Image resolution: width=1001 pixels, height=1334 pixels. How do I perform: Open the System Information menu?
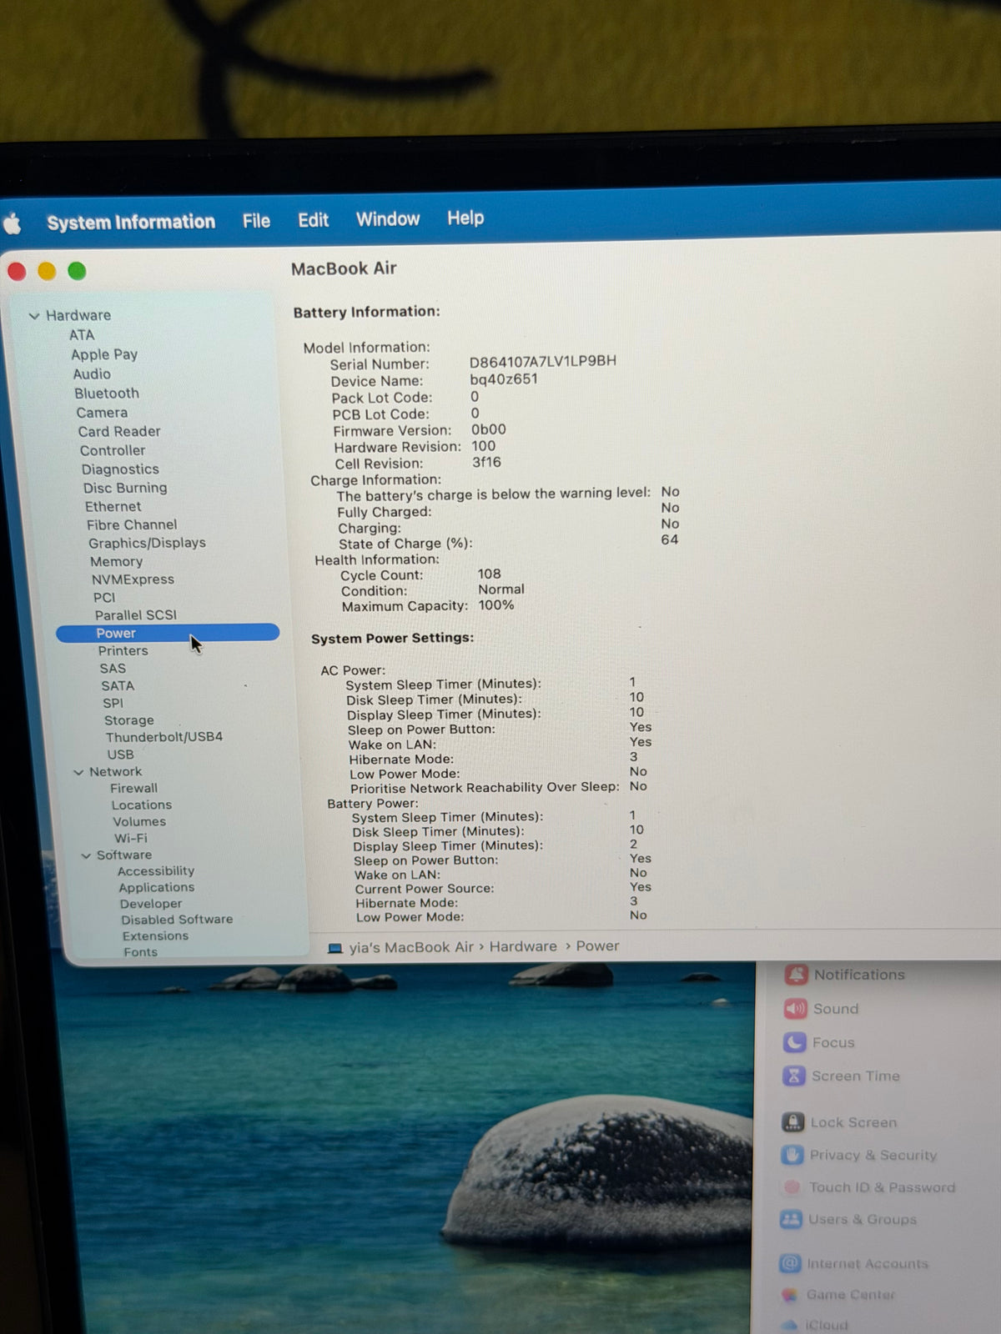click(131, 222)
